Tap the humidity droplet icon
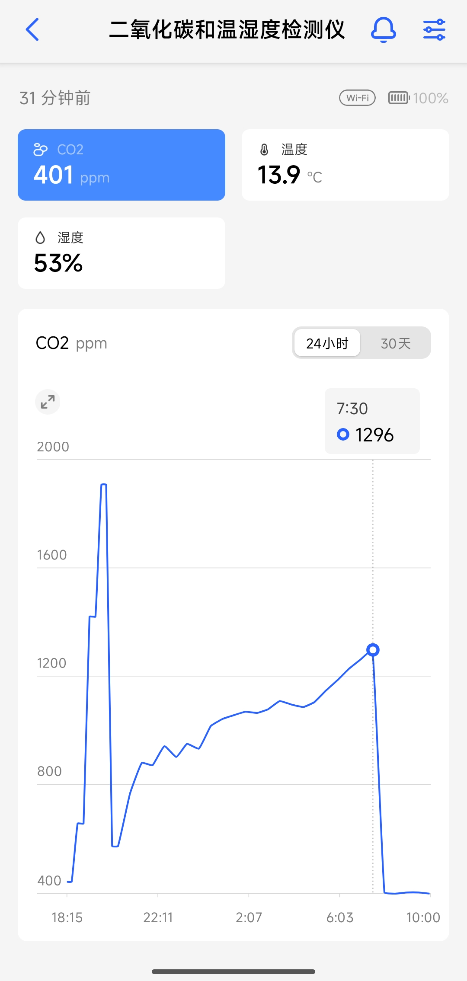The image size is (467, 981). point(40,237)
